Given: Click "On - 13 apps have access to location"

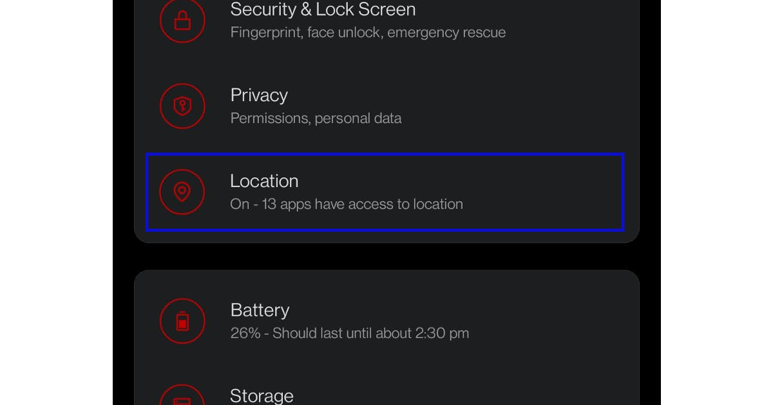Looking at the screenshot, I should point(347,204).
